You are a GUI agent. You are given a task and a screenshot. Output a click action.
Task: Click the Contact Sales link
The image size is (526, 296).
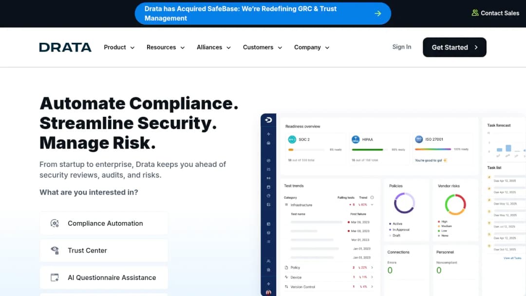pos(495,13)
